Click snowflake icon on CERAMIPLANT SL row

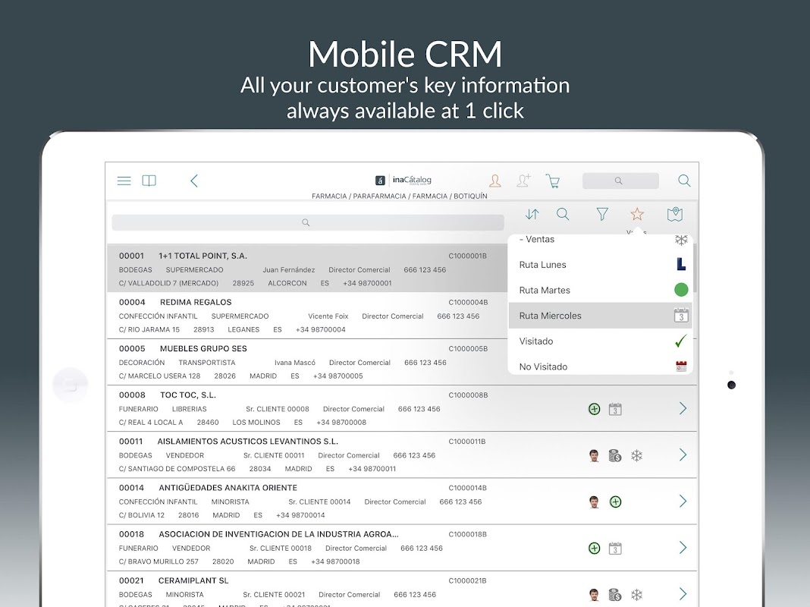tap(637, 595)
